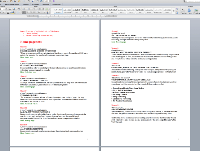
Task: Toggle align text left
Action: 24,12
